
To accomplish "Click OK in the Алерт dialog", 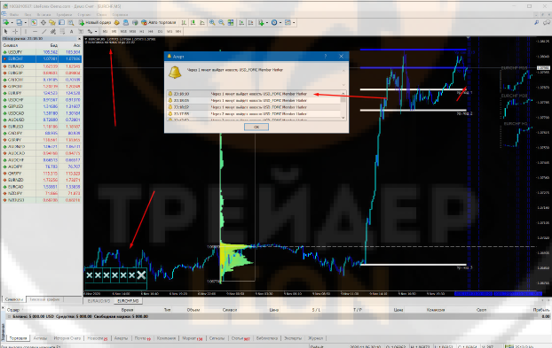I will 256,127.
